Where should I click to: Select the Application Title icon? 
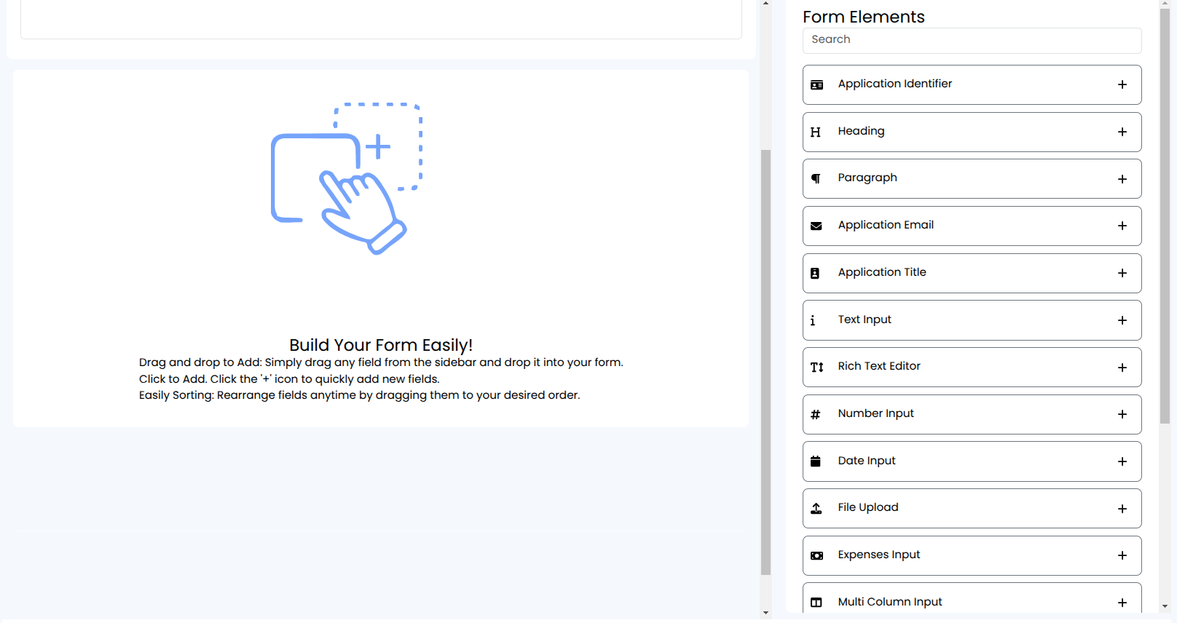(816, 273)
